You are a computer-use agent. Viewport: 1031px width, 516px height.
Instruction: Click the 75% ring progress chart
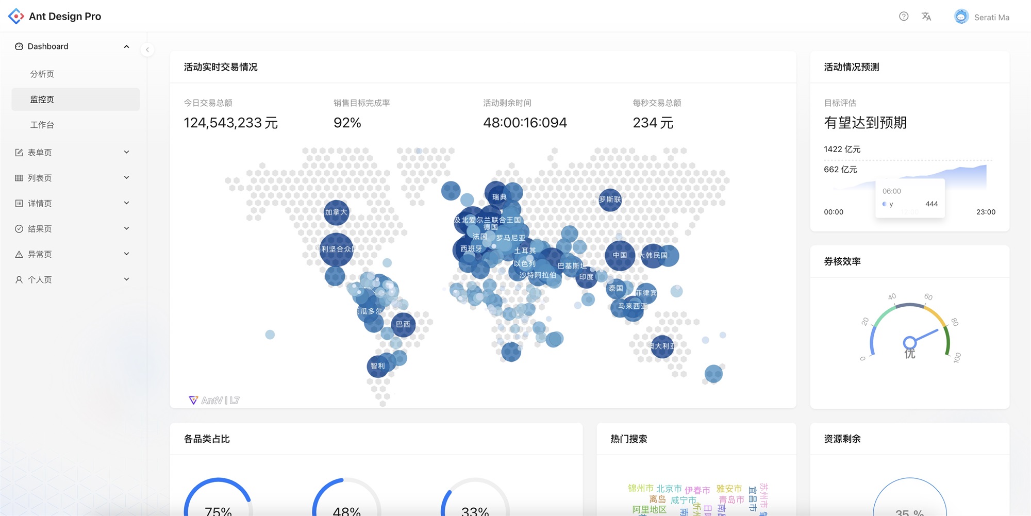(219, 497)
